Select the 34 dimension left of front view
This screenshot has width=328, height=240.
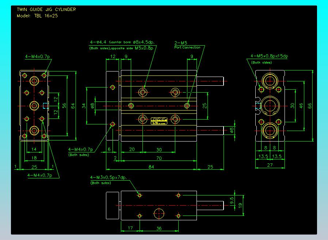[84, 106]
